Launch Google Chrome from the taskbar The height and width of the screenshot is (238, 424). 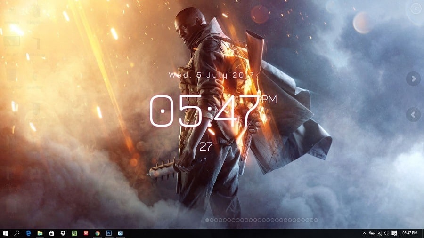point(98,233)
